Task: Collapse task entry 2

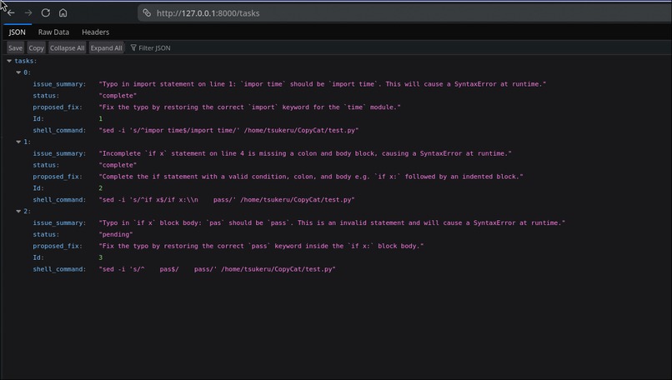Action: pyautogui.click(x=18, y=211)
